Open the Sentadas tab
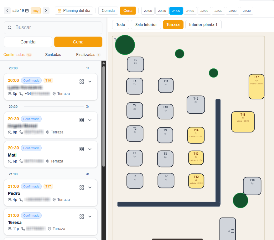 point(53,55)
